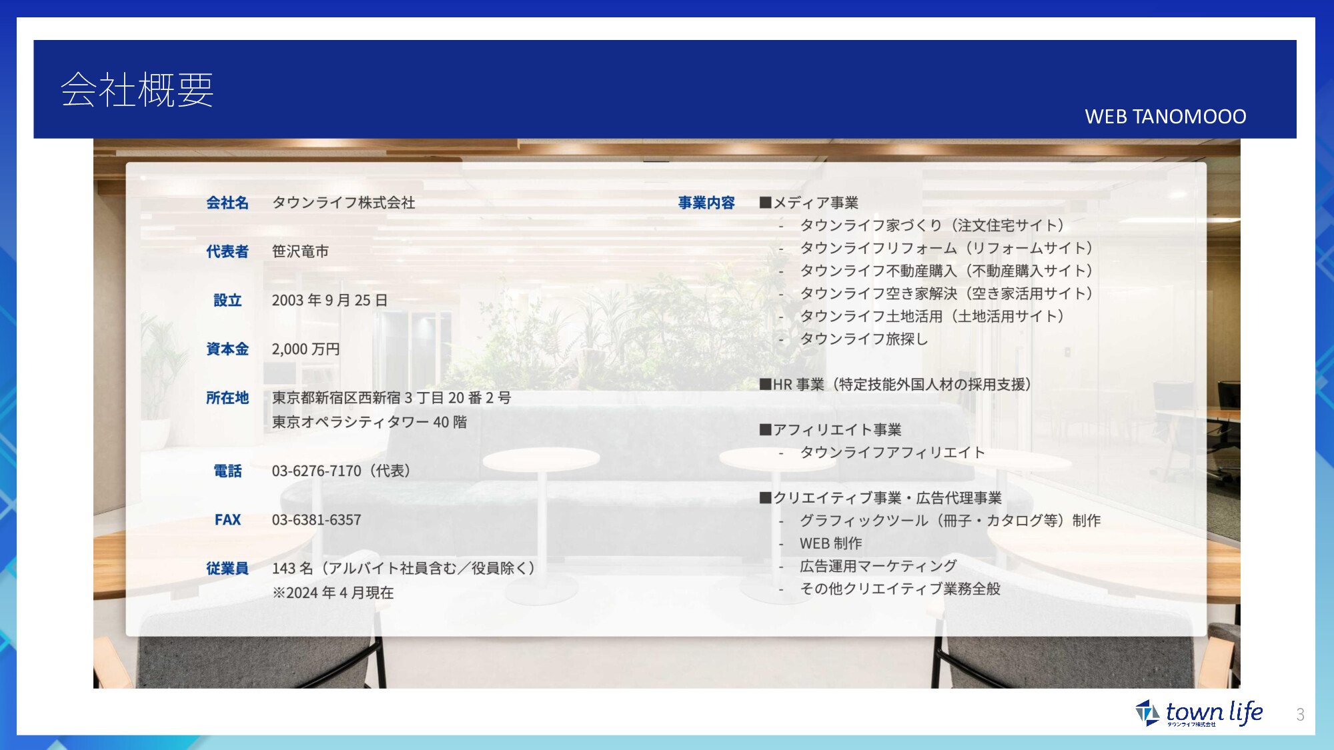Select the 代表者 label
The width and height of the screenshot is (1334, 750).
(227, 251)
